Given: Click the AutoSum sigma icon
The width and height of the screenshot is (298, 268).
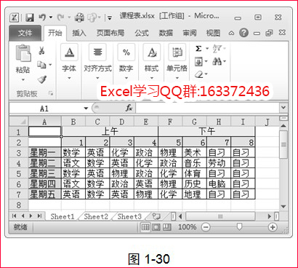Looking at the screenshot, I should (x=198, y=49).
